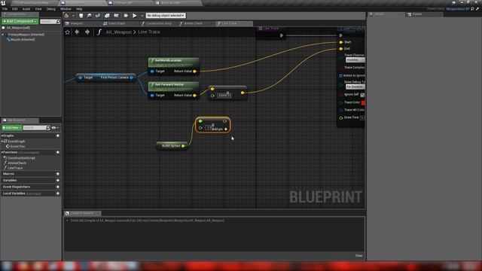Click the back navigation arrow in graph
The width and height of the screenshot is (482, 271).
[x=77, y=32]
